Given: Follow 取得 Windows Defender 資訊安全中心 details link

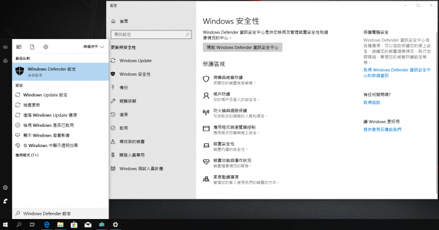Looking at the screenshot, I should coord(397,73).
